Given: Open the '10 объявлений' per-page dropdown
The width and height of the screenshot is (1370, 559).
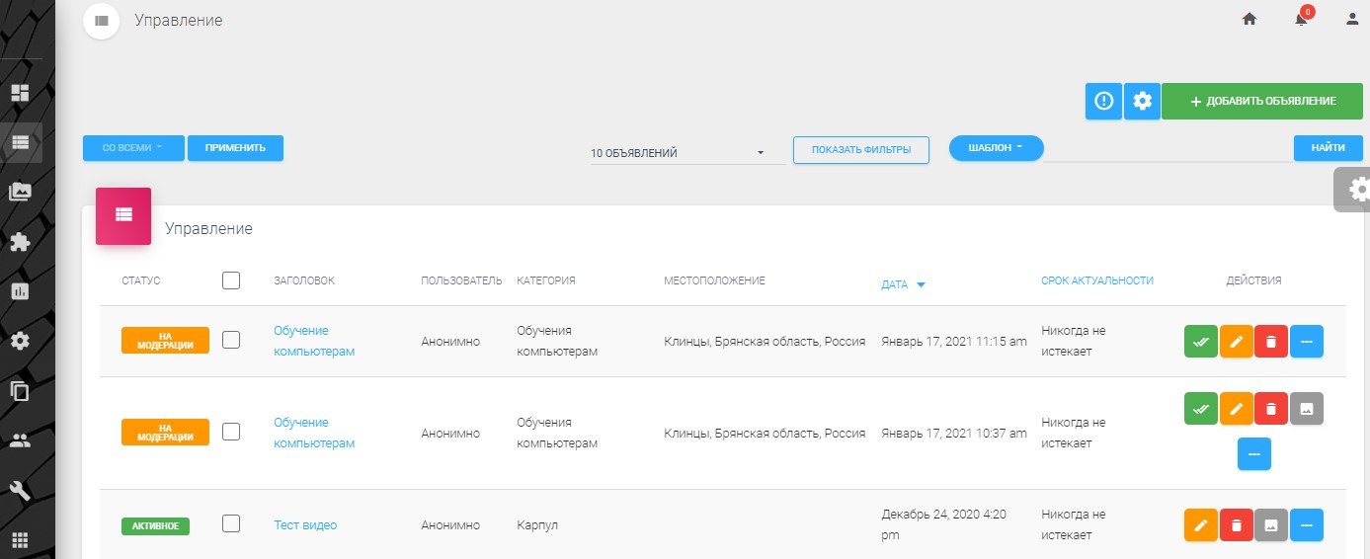Looking at the screenshot, I should click(x=678, y=153).
